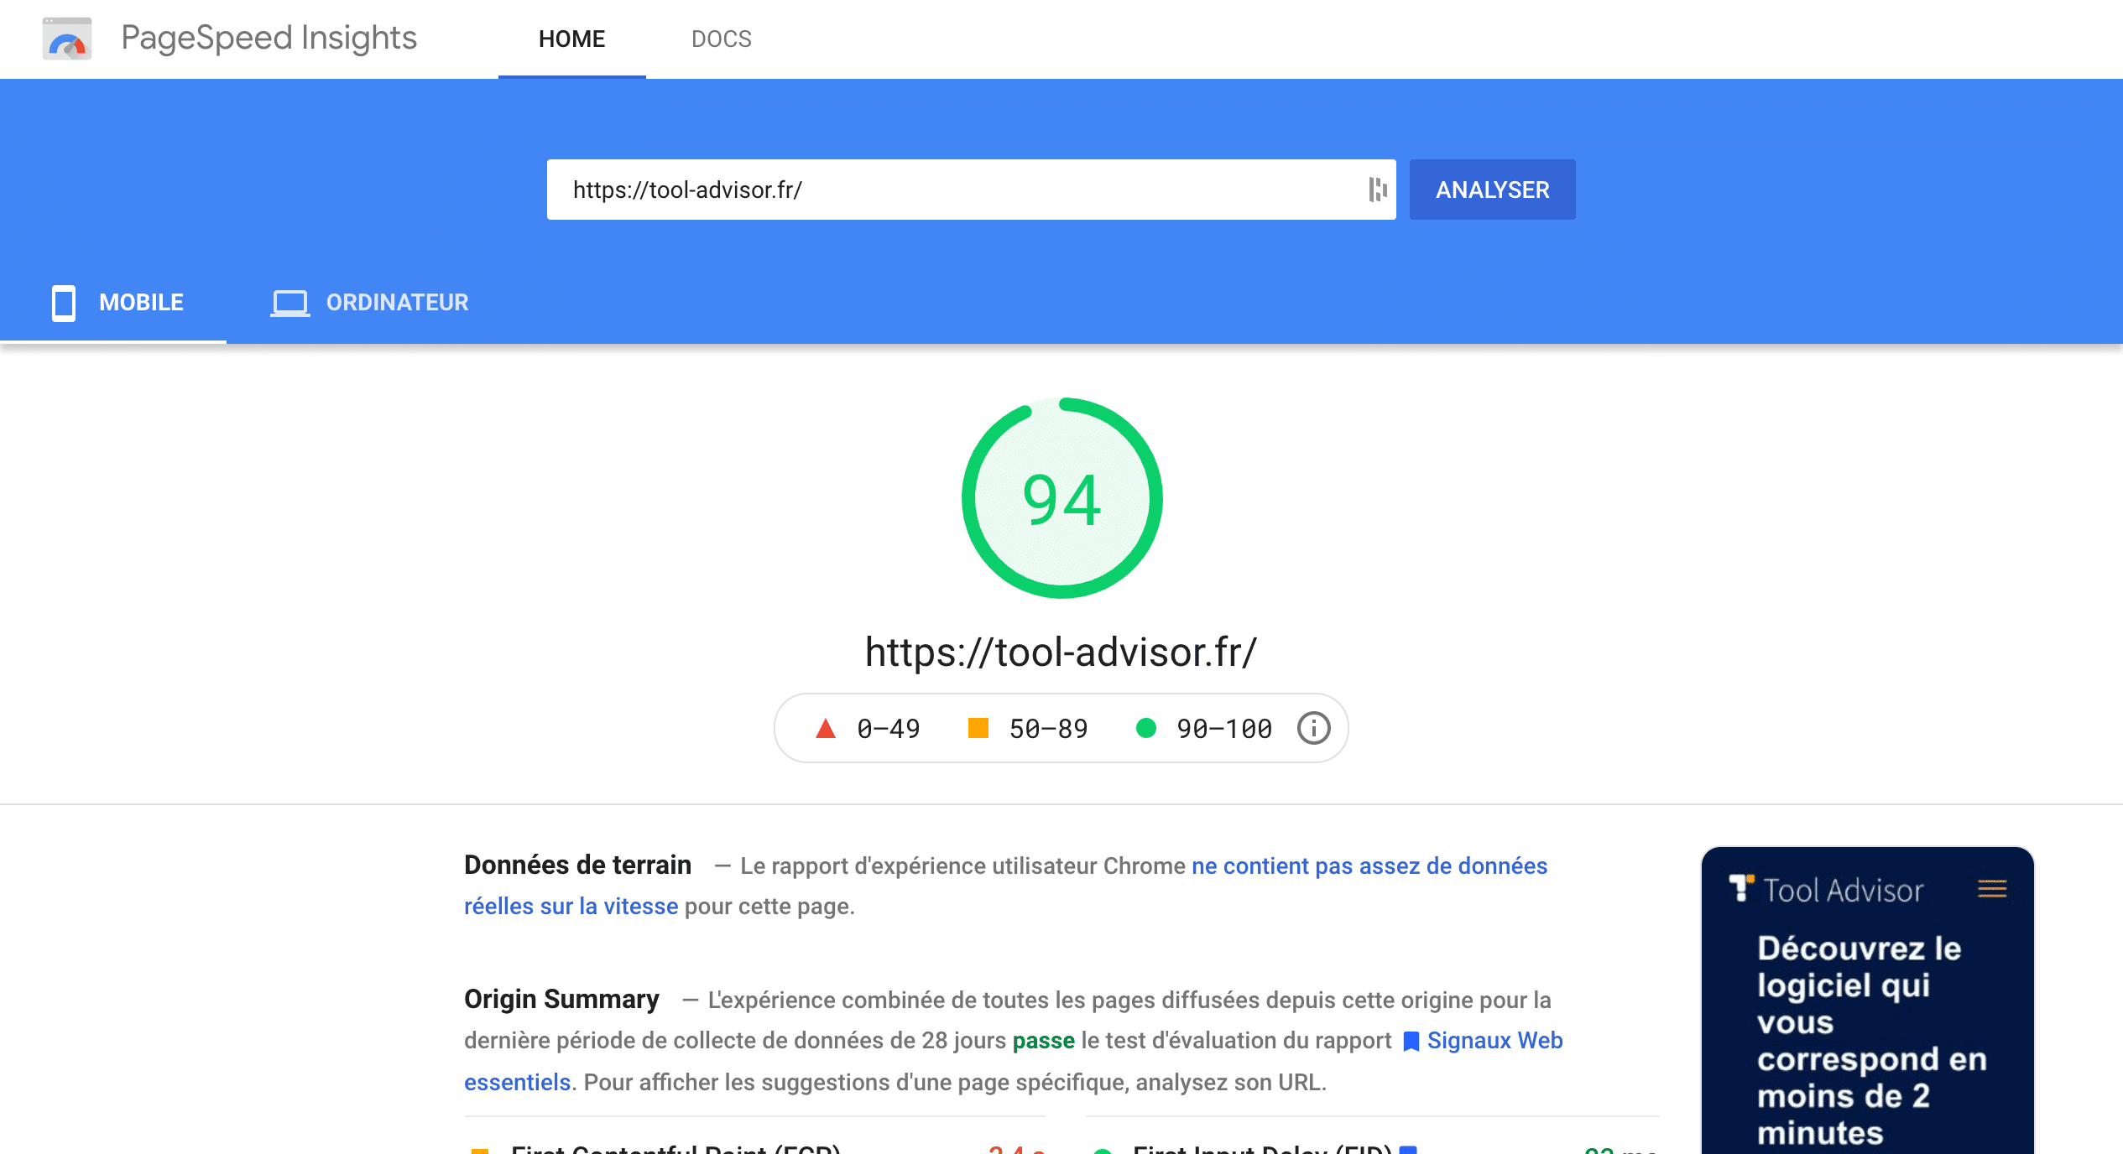This screenshot has height=1154, width=2123.
Task: Click the ANALYSER button
Action: pyautogui.click(x=1491, y=189)
